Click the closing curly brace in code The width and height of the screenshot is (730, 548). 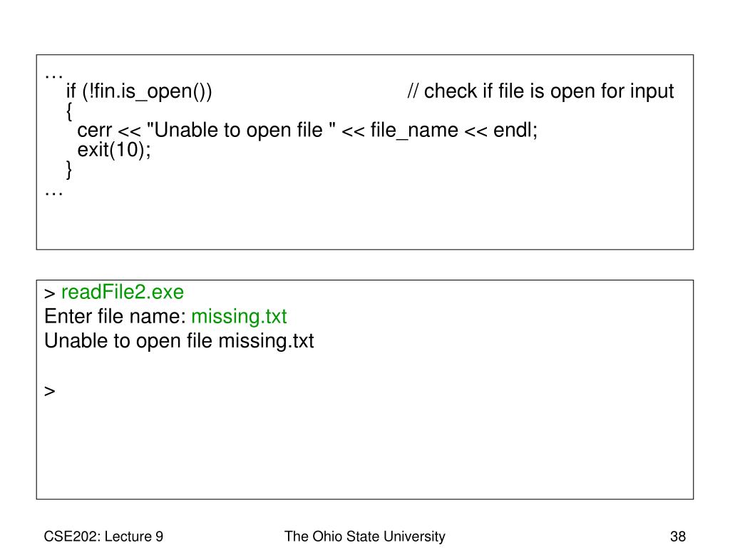pyautogui.click(x=69, y=170)
